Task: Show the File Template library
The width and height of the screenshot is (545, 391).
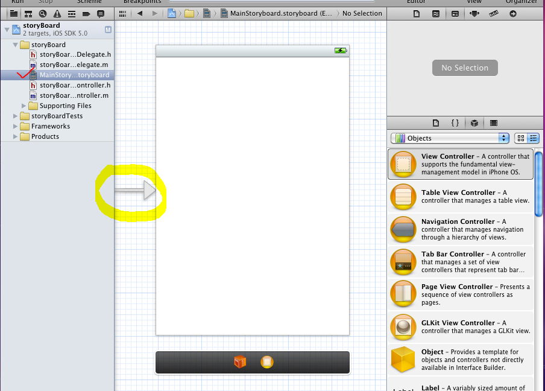Action: click(435, 123)
